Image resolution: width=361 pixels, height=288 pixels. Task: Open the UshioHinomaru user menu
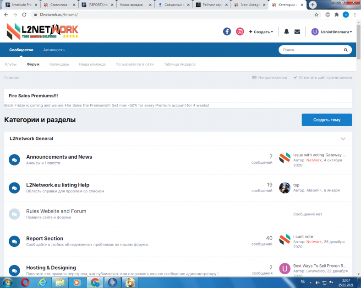[x=332, y=32]
